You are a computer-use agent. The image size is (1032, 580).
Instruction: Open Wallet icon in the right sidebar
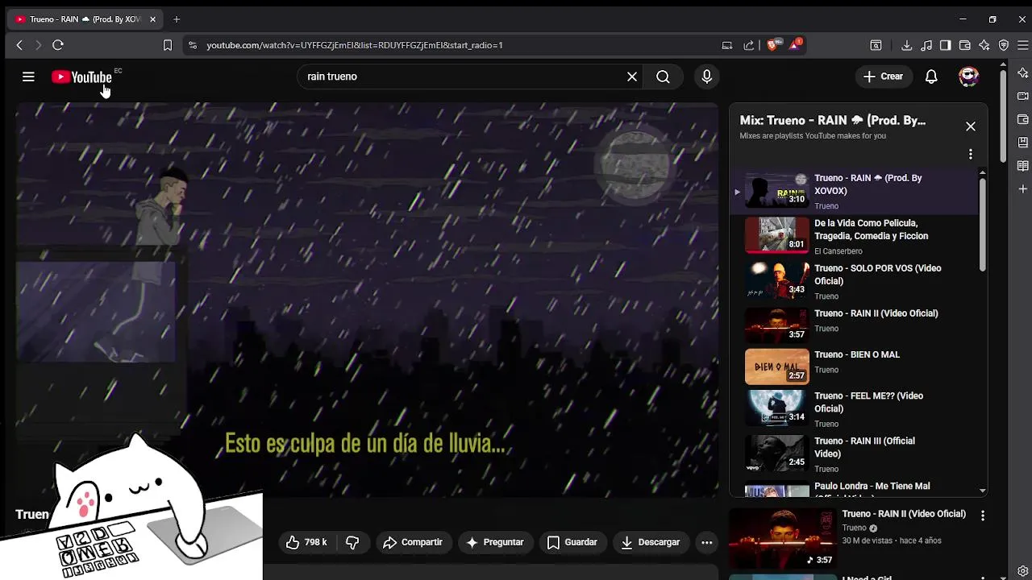point(1023,119)
